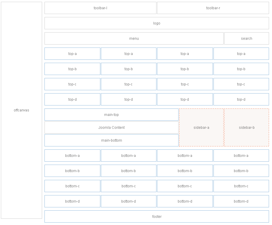Select the main-top position block
The image size is (272, 225).
112,114
